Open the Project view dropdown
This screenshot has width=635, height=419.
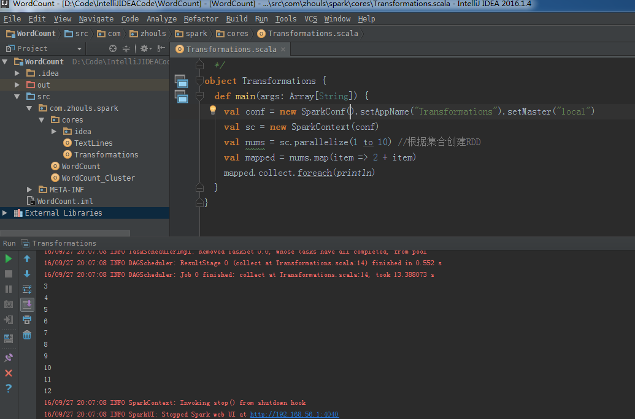click(x=79, y=49)
